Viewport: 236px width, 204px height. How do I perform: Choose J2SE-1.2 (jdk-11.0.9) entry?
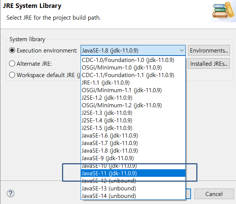click(133, 98)
